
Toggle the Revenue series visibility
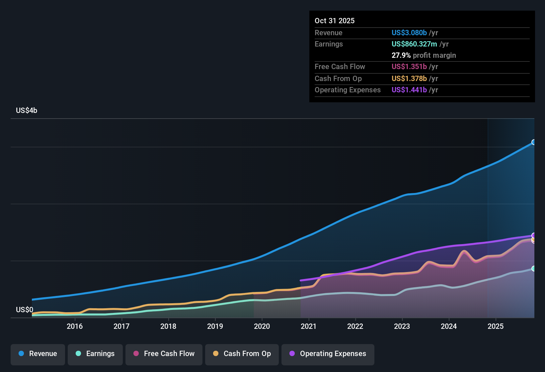click(x=38, y=354)
